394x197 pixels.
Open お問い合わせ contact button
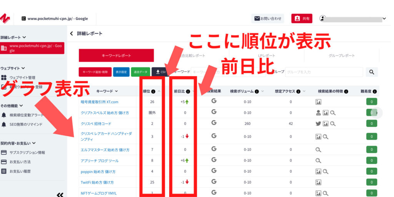point(268,18)
